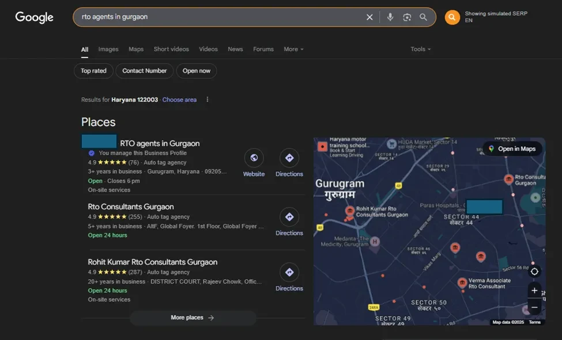Image resolution: width=562 pixels, height=340 pixels.
Task: Switch to the Images tab
Action: (x=108, y=49)
